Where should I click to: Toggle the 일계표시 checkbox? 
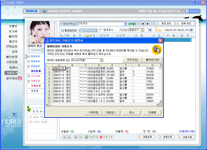click(x=101, y=30)
